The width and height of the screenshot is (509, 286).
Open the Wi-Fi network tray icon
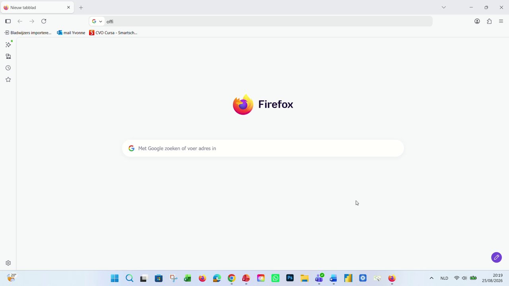coord(457,278)
